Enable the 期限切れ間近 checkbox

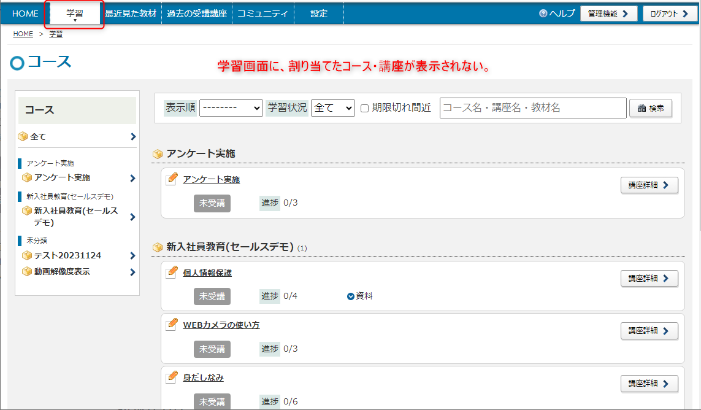click(x=364, y=109)
